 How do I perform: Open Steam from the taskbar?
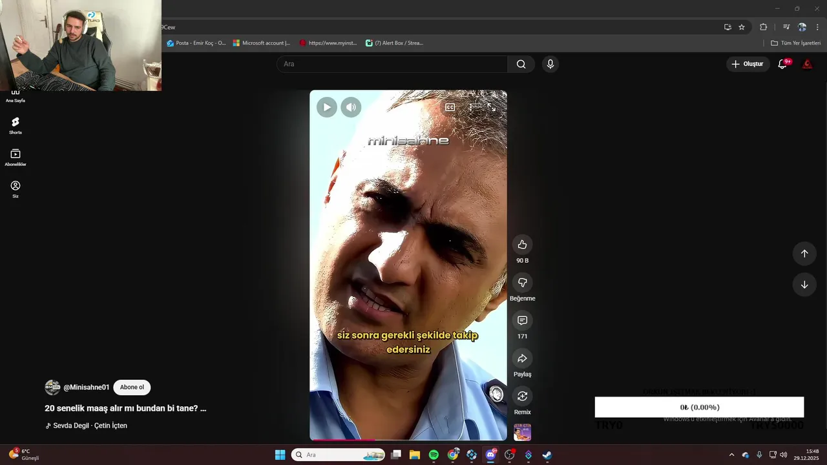click(x=547, y=455)
